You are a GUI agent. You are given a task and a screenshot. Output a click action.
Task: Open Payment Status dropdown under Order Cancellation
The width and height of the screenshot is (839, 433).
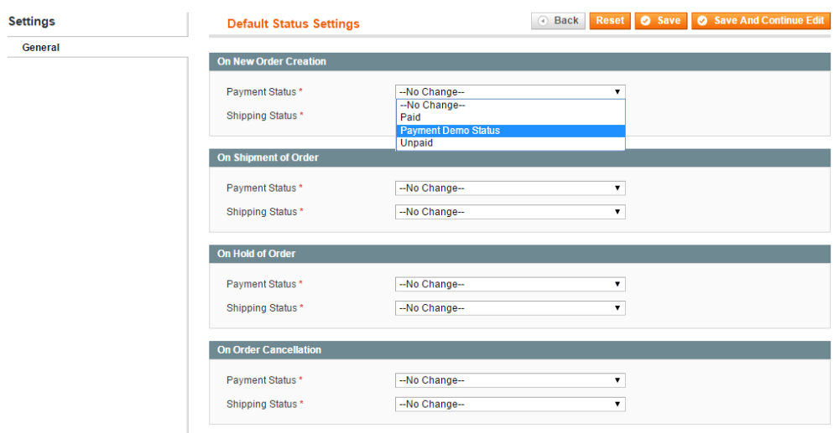coord(510,381)
